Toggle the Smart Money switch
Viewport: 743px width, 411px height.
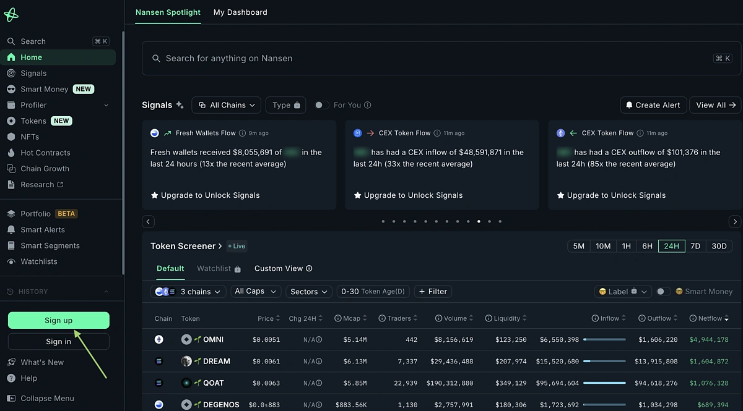663,291
